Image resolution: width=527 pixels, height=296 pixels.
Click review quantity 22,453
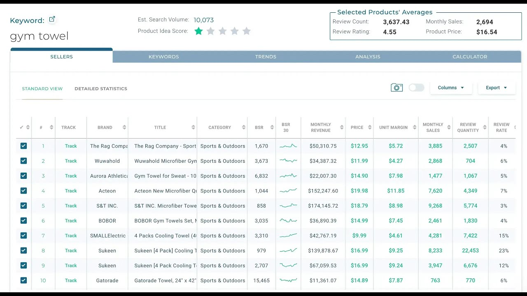pos(471,250)
